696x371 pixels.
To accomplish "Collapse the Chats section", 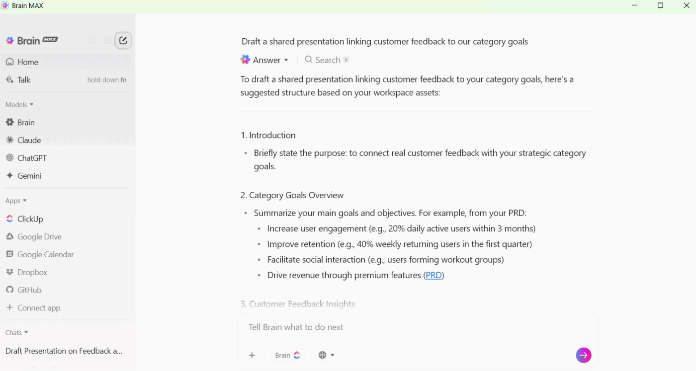I will click(x=16, y=332).
